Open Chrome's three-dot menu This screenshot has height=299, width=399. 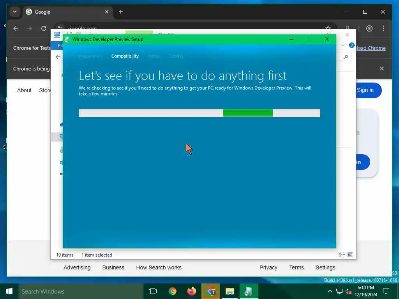(x=383, y=28)
